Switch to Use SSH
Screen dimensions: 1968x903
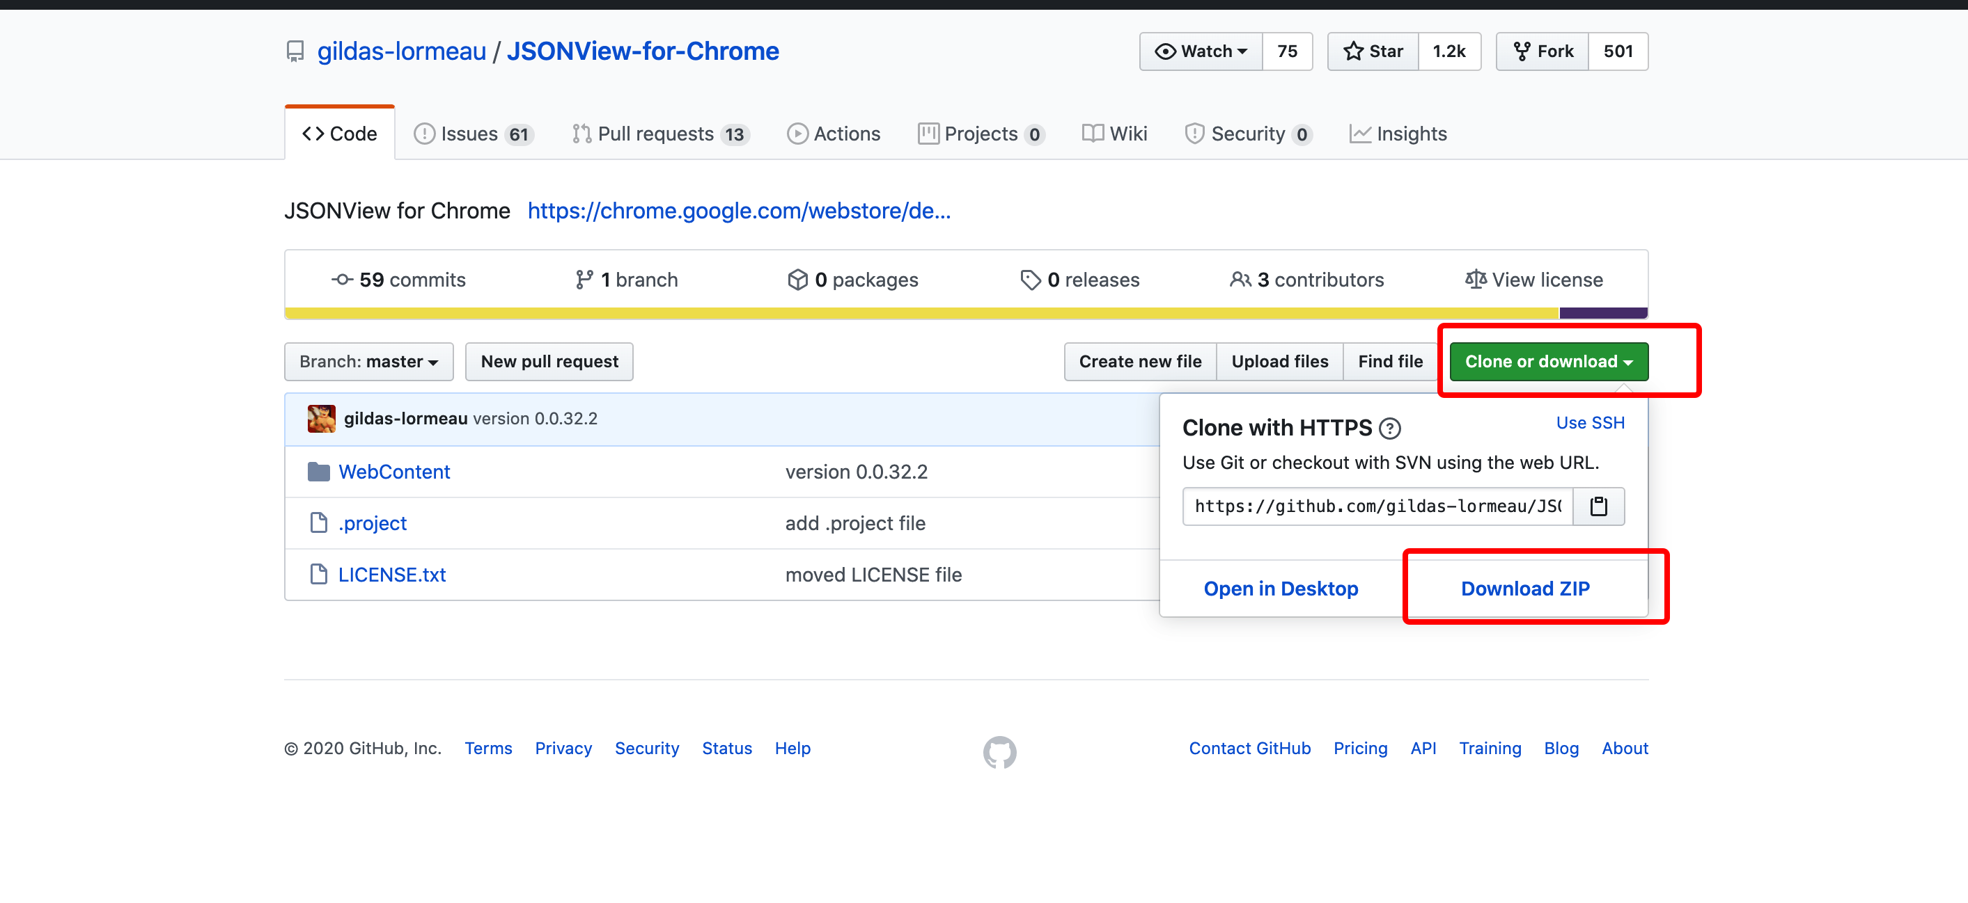coord(1590,423)
